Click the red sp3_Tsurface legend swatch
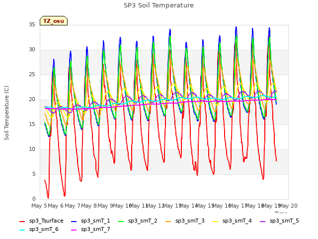The height and width of the screenshot is (239, 318). [22, 221]
